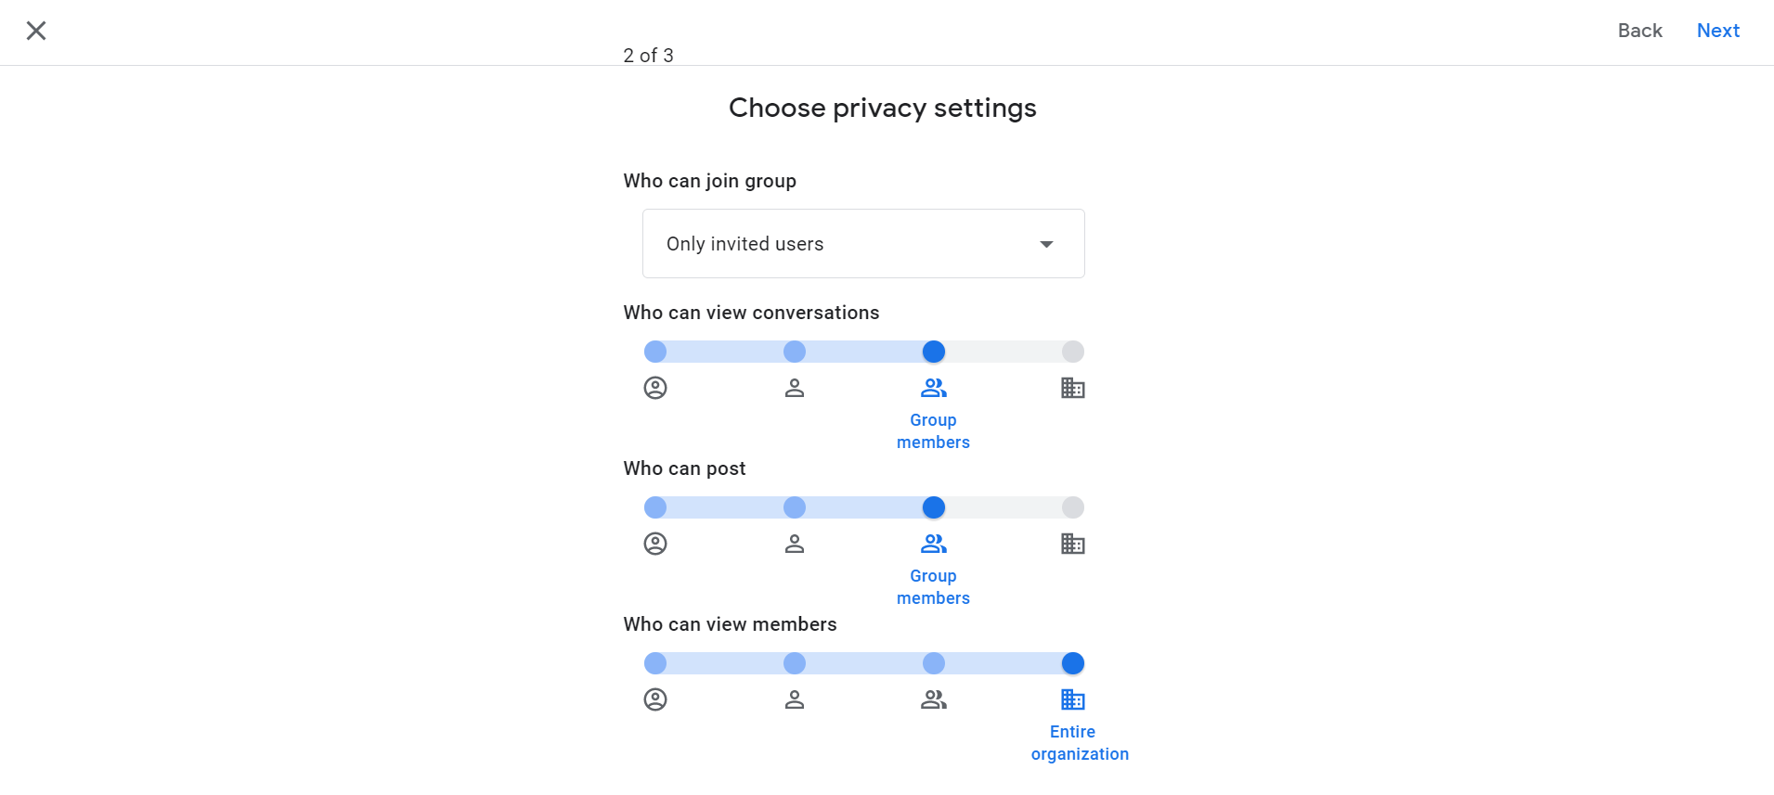This screenshot has width=1774, height=795.
Task: Click the group people icon under Who can view members
Action: pos(933,699)
